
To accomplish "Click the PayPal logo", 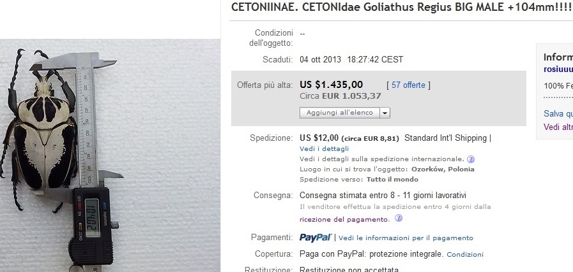I will pos(316,238).
